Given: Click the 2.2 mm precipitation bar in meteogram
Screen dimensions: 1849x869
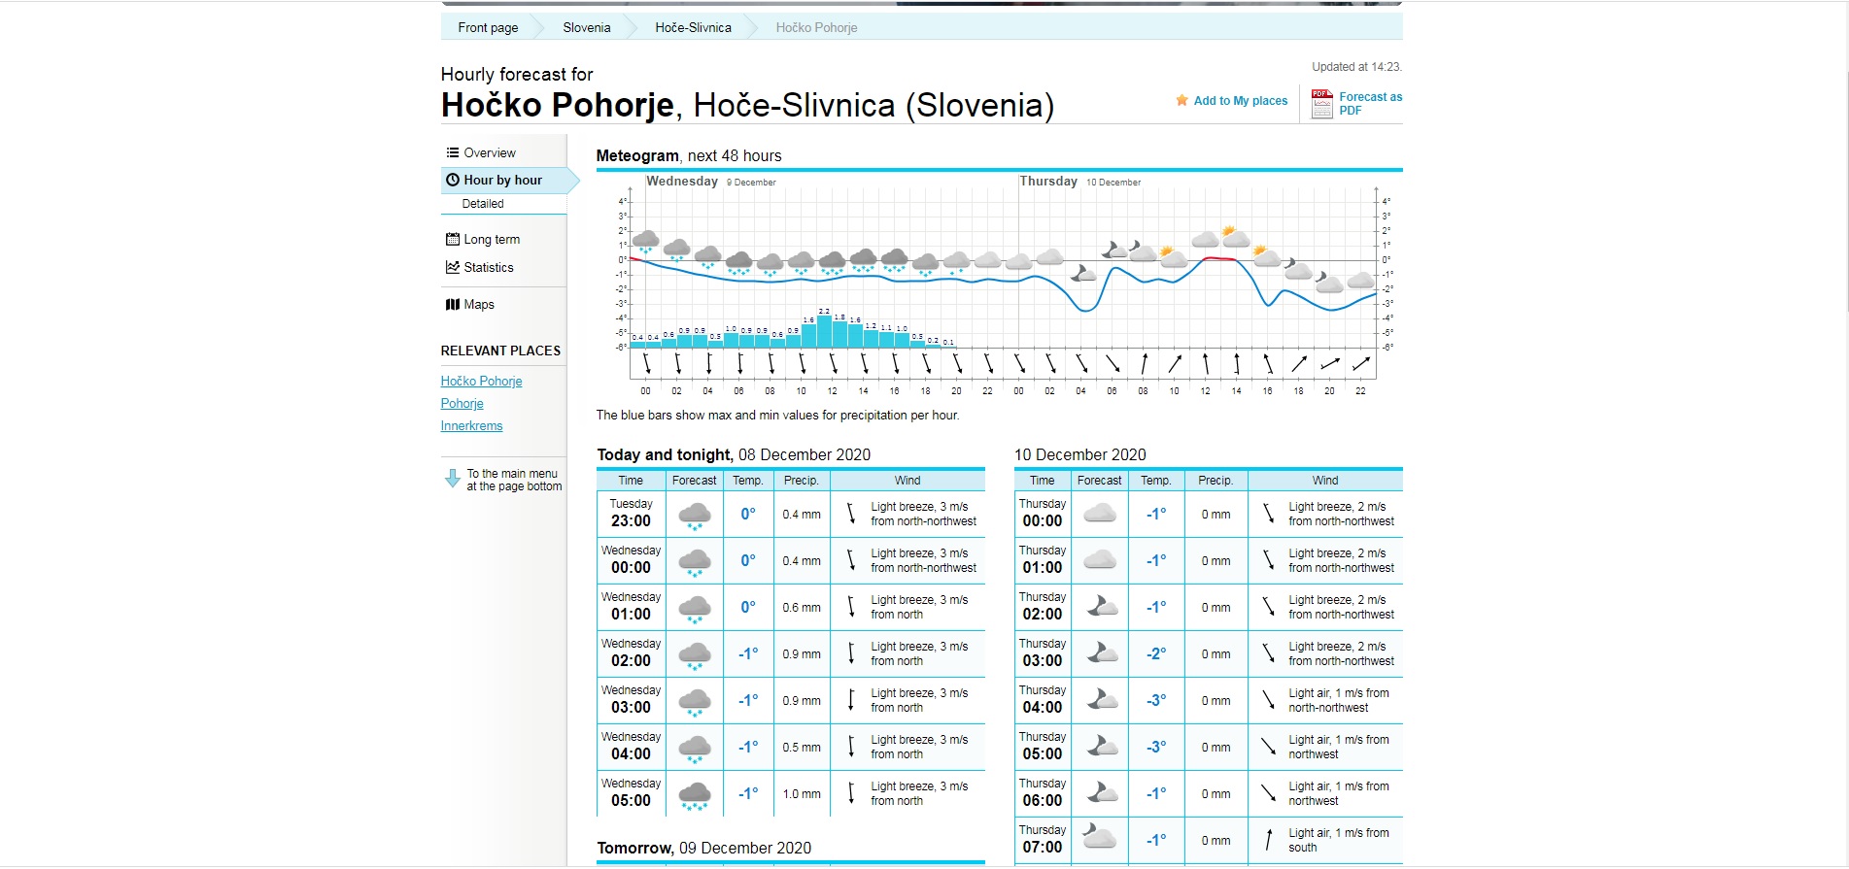Looking at the screenshot, I should tap(824, 331).
